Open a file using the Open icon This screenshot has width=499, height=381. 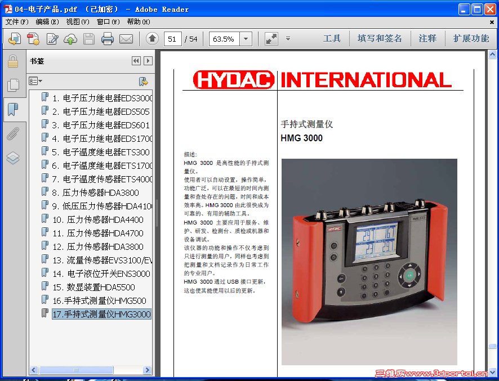pyautogui.click(x=15, y=39)
